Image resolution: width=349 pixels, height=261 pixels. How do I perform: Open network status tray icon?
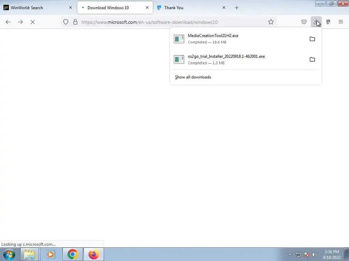[x=298, y=255]
